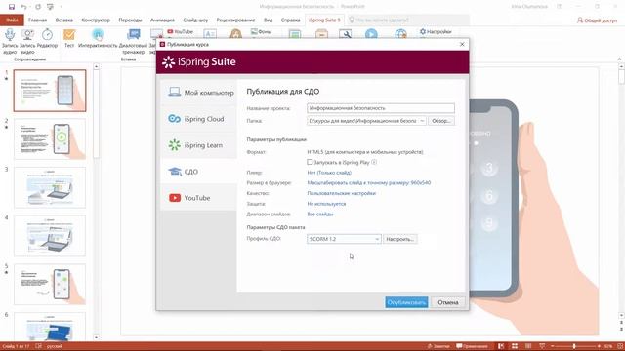The height and width of the screenshot is (351, 625).
Task: Open Настройки gear in the ribbon
Action: (x=436, y=31)
